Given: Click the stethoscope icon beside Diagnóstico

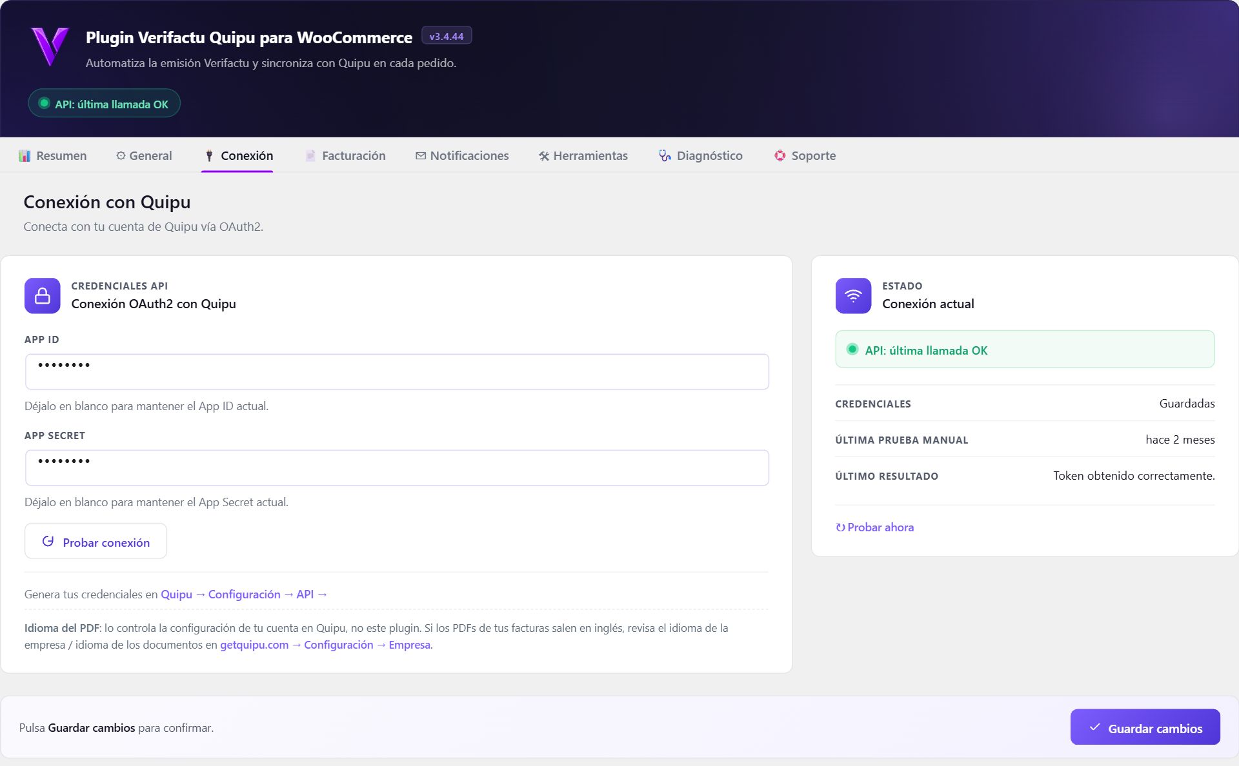Looking at the screenshot, I should coord(665,155).
